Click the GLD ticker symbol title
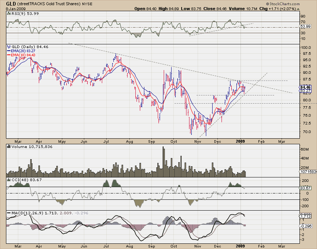The width and height of the screenshot is (317, 249). point(11,4)
